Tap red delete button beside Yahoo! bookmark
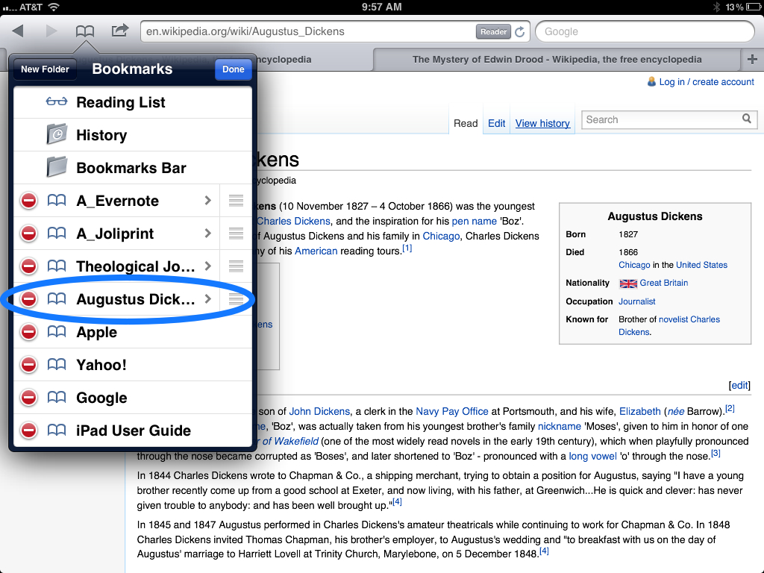764x573 pixels. (x=28, y=365)
